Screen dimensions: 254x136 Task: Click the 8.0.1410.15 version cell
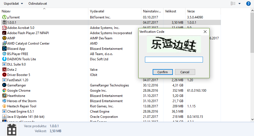[x=195, y=117]
